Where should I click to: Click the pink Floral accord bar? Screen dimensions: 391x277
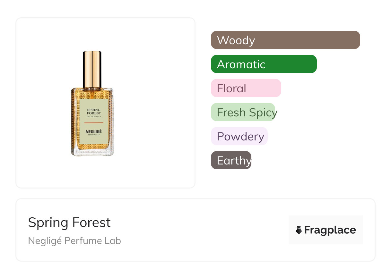[x=246, y=88]
